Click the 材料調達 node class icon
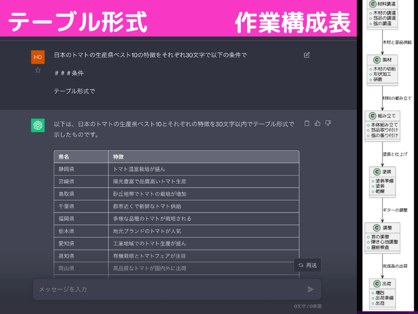Viewport: 418px width, 314px height. click(373, 4)
